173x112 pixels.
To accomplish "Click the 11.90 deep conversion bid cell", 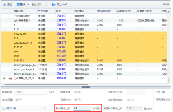I will pyautogui.click(x=120, y=21).
